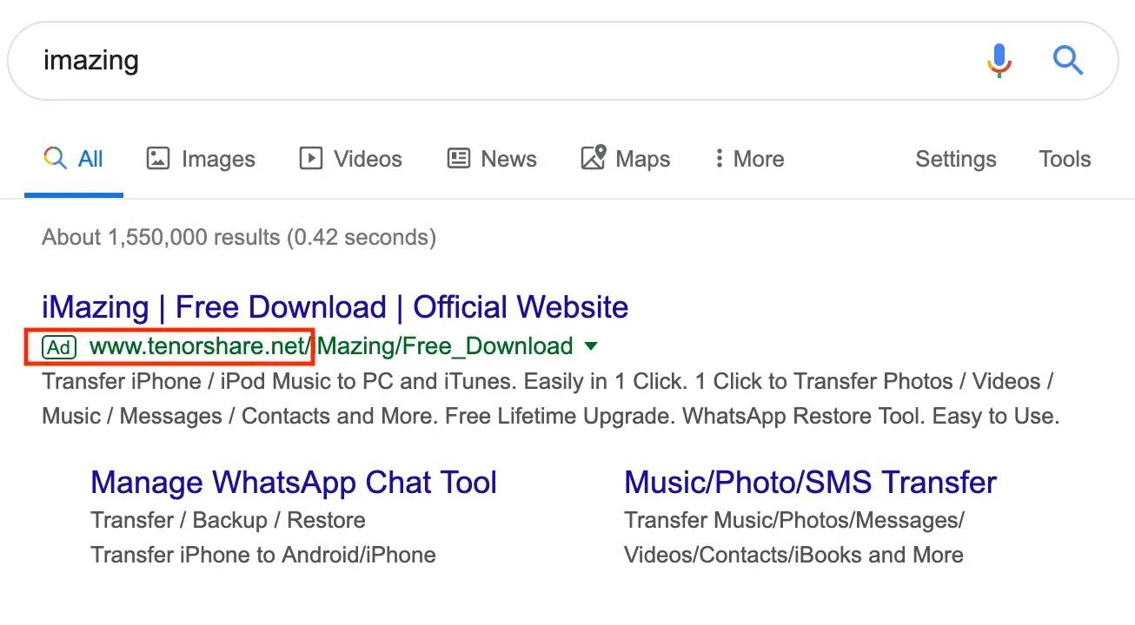Screen dimensions: 1135x625
Task: Open the Music/Photo/SMS Transfer sitelink
Action: pyautogui.click(x=809, y=482)
